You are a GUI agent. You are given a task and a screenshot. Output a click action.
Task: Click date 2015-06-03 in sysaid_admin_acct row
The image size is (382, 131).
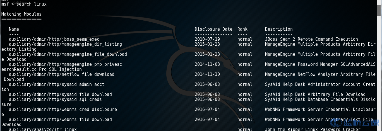point(207,84)
